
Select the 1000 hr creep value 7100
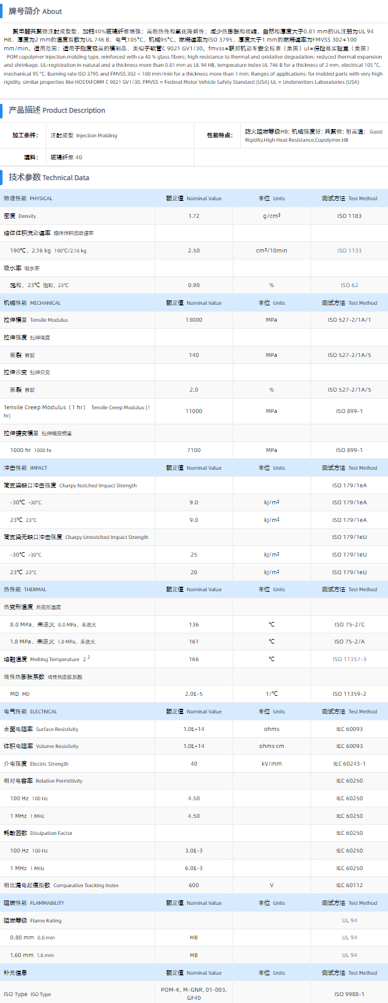[194, 450]
